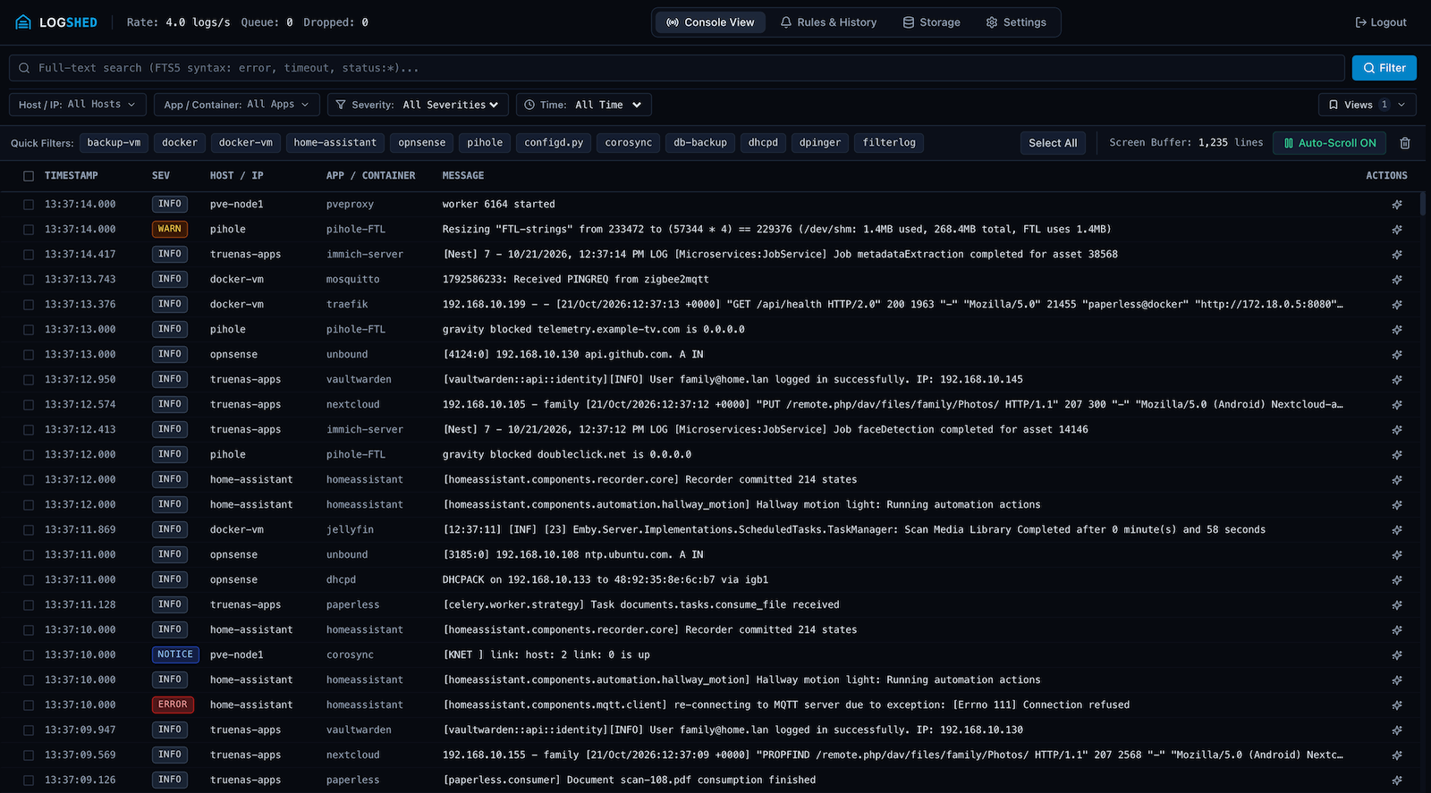Click the blue Filter button
The image size is (1431, 793).
(x=1384, y=68)
